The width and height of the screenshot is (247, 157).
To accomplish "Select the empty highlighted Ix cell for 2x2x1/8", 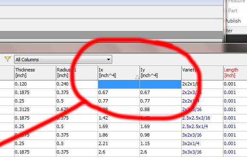I will tap(119, 84).
